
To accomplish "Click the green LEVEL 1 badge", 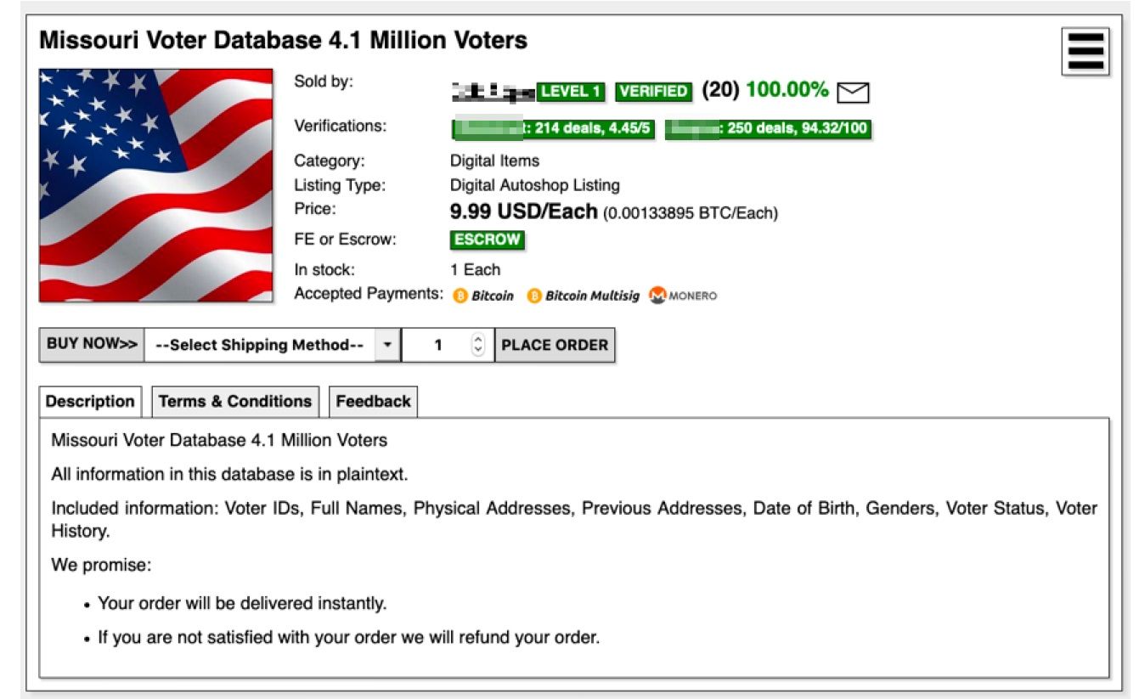I will 571,92.
